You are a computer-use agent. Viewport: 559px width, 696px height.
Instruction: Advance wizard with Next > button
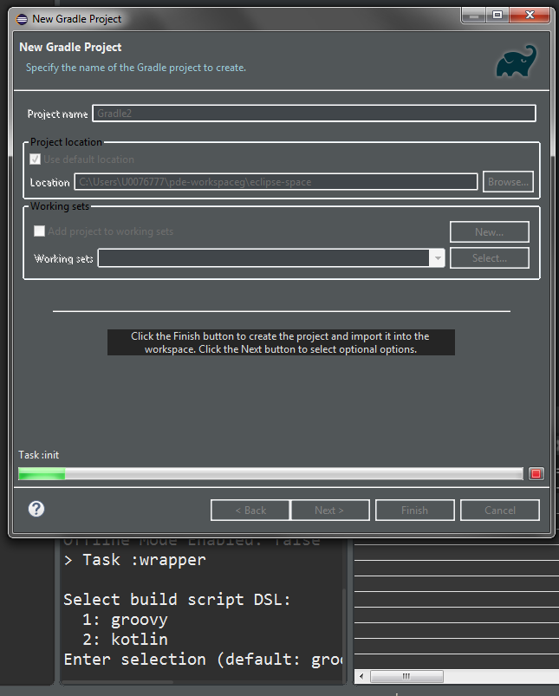click(329, 510)
